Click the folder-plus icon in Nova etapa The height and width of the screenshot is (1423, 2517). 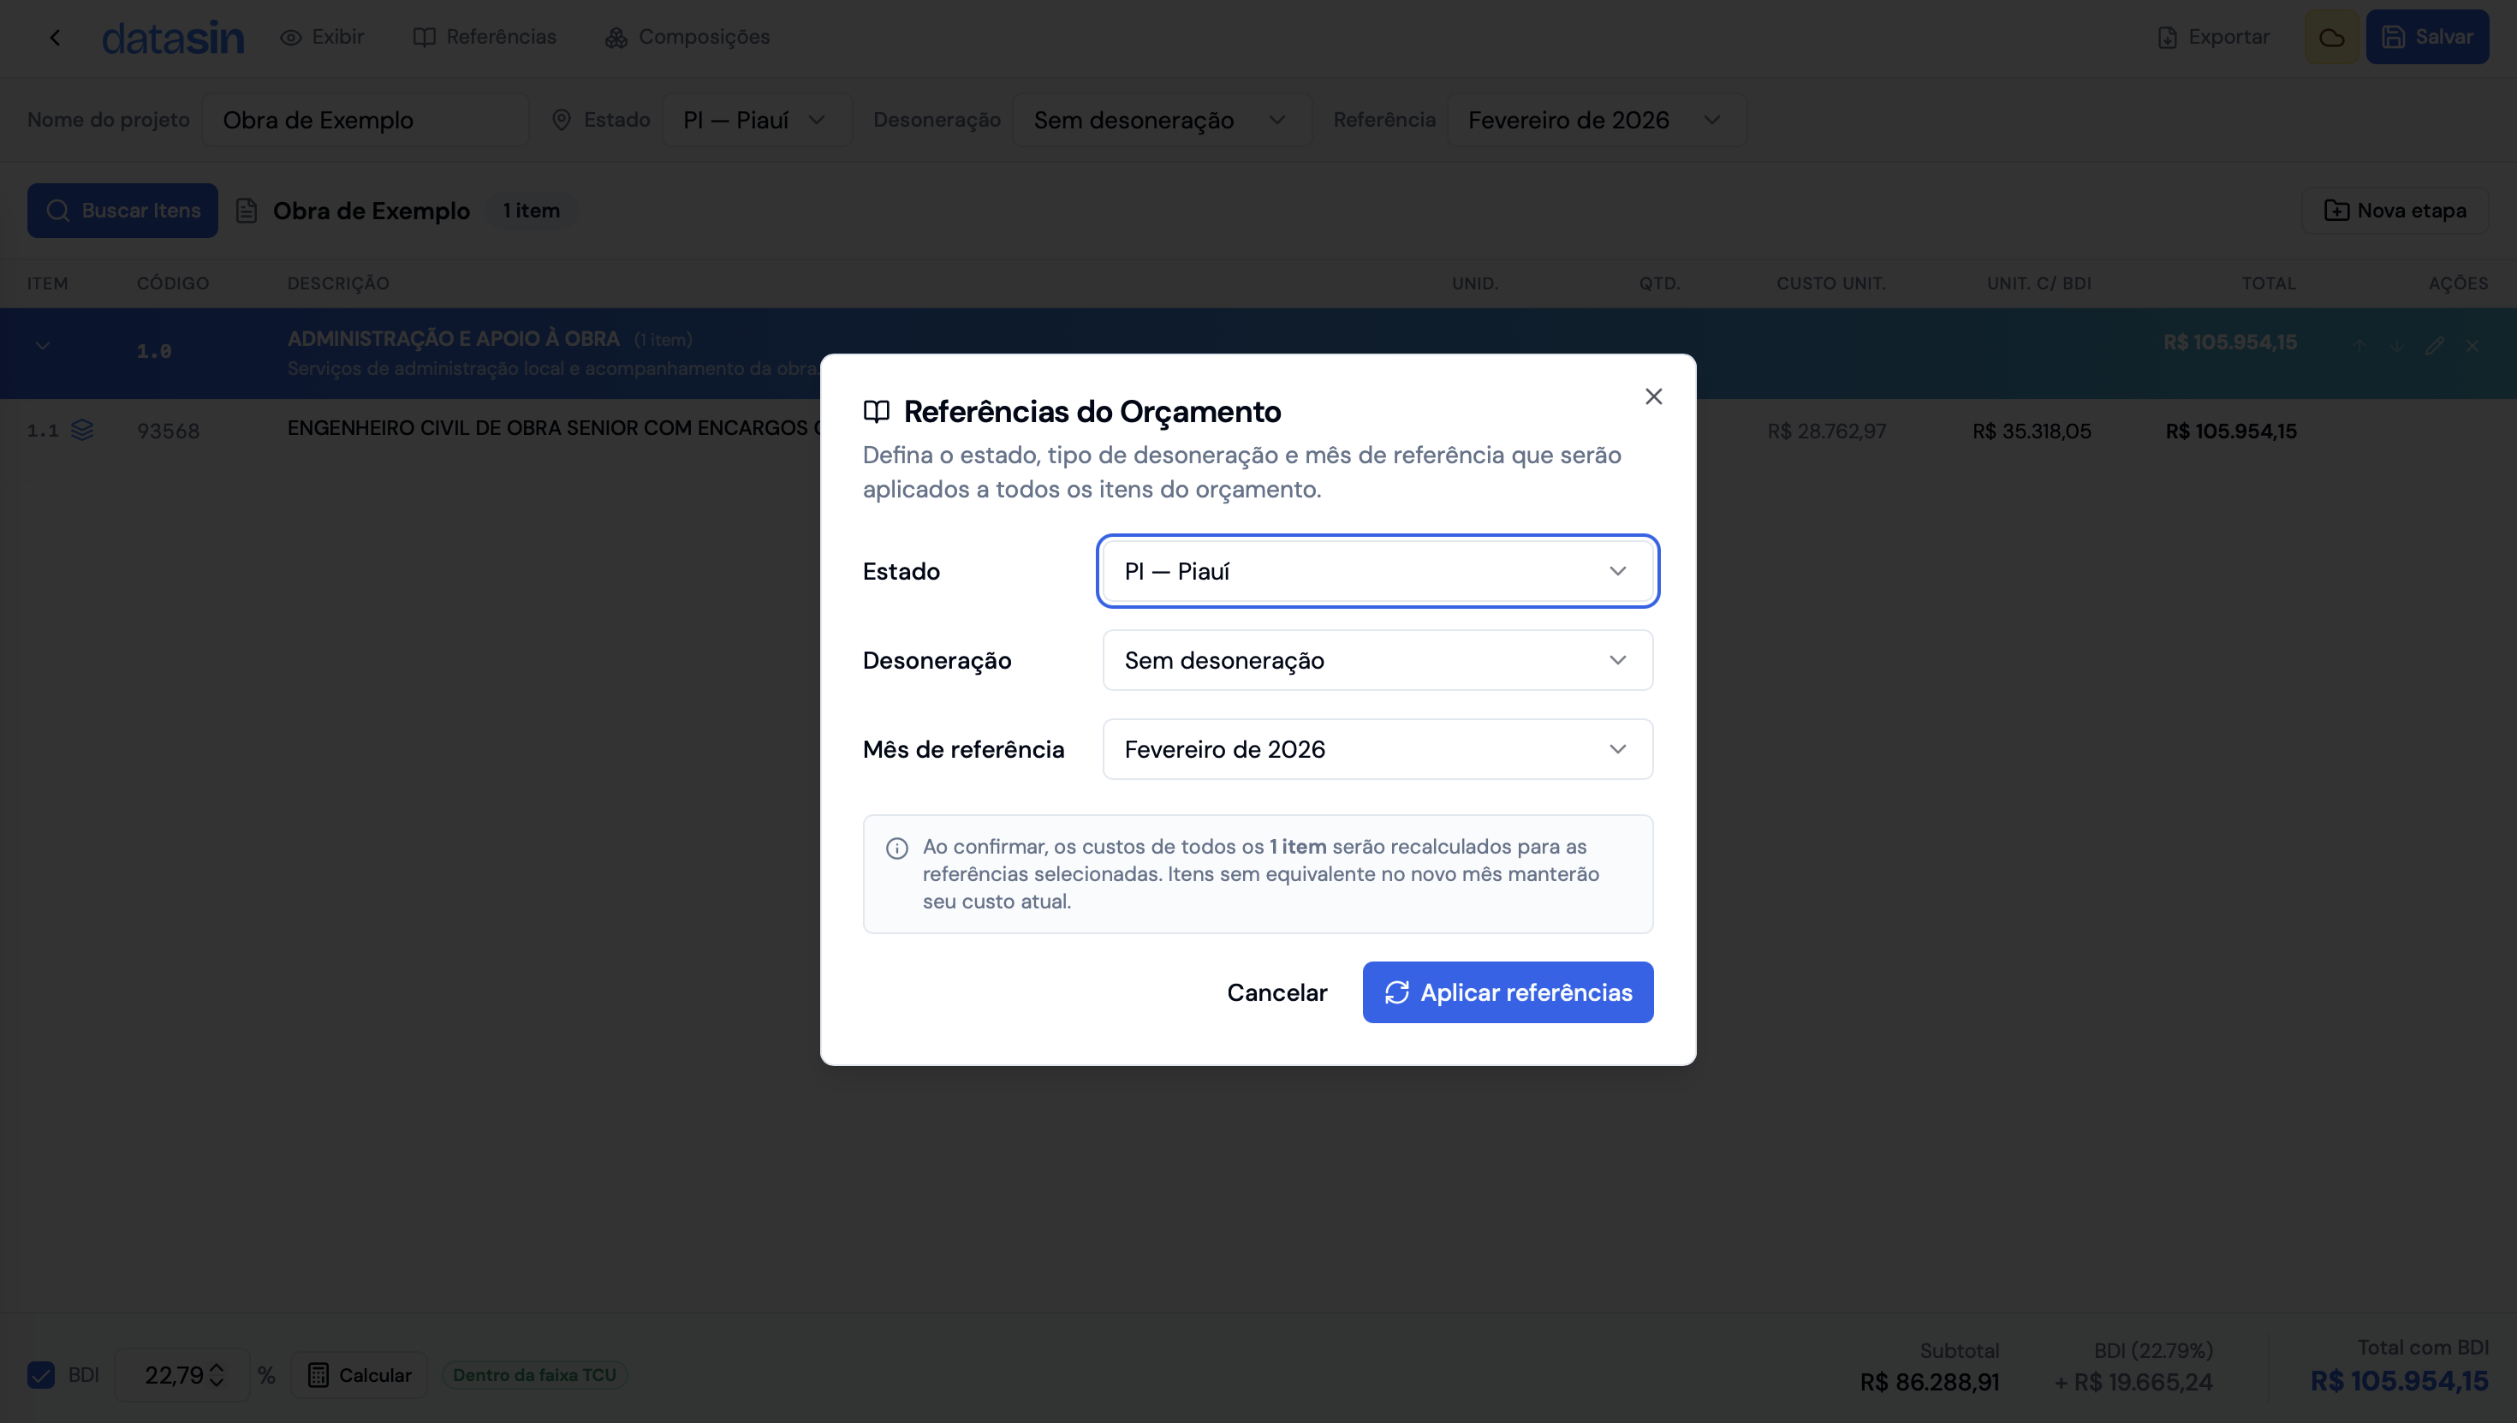(2336, 210)
